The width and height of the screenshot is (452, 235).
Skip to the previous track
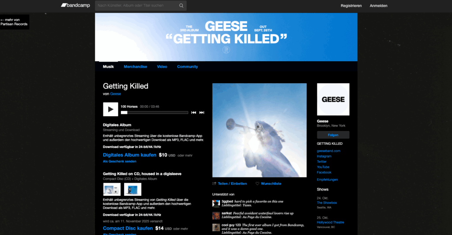(x=193, y=113)
